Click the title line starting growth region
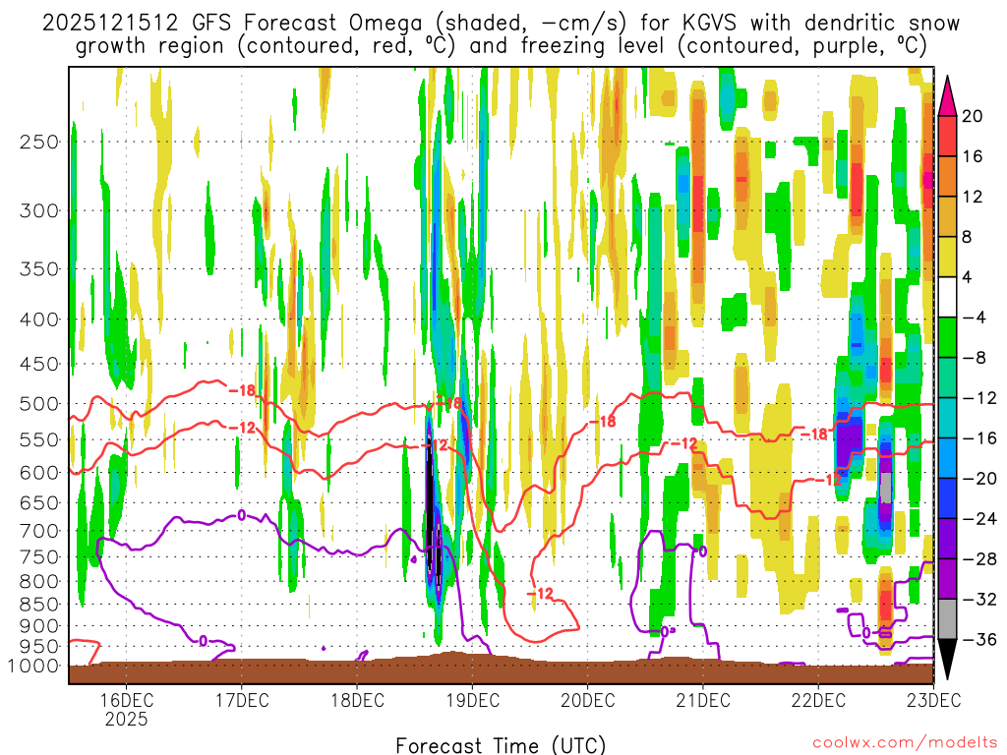The height and width of the screenshot is (755, 1007). point(501,46)
